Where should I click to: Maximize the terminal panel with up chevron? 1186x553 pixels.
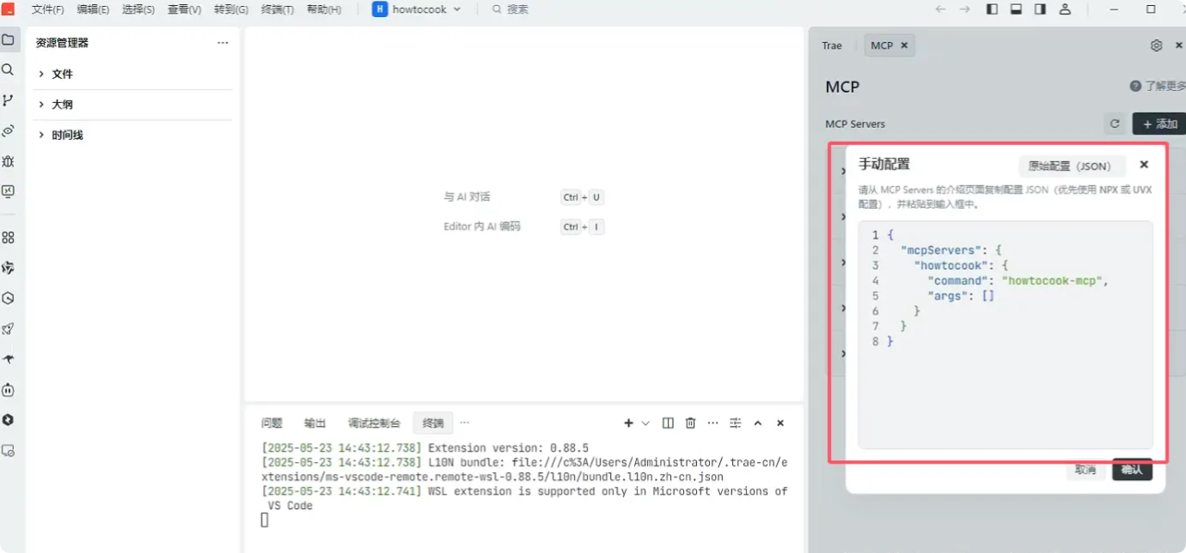(x=758, y=423)
